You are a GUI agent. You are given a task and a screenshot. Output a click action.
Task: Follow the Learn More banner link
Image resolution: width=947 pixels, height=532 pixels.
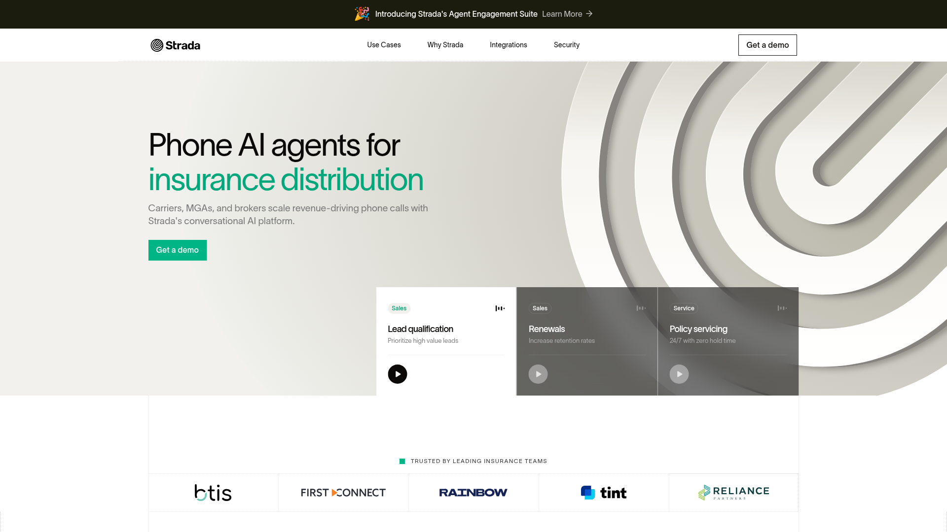pyautogui.click(x=562, y=14)
